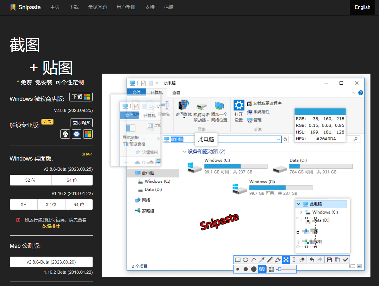
Task: Click the redo arrow in the toolbar
Action: point(320,260)
